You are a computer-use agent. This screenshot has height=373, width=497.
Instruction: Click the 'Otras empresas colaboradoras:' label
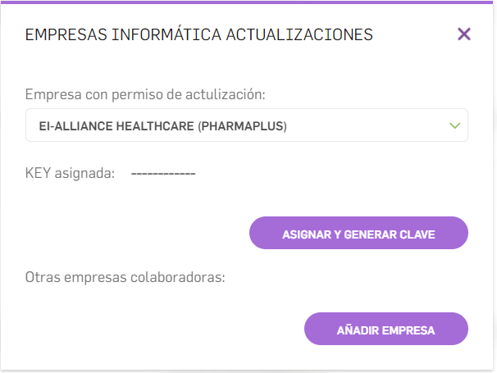point(125,277)
